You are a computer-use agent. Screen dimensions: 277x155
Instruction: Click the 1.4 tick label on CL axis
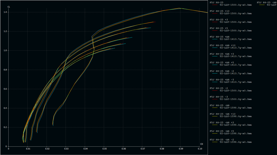click(x=5, y=12)
